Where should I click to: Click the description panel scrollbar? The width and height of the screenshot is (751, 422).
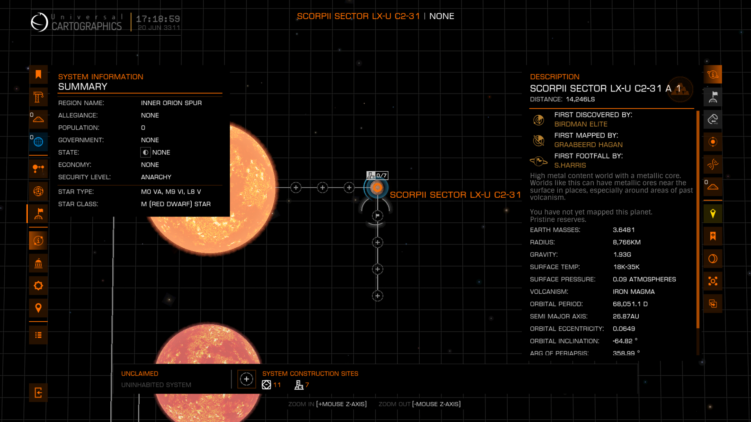698,220
